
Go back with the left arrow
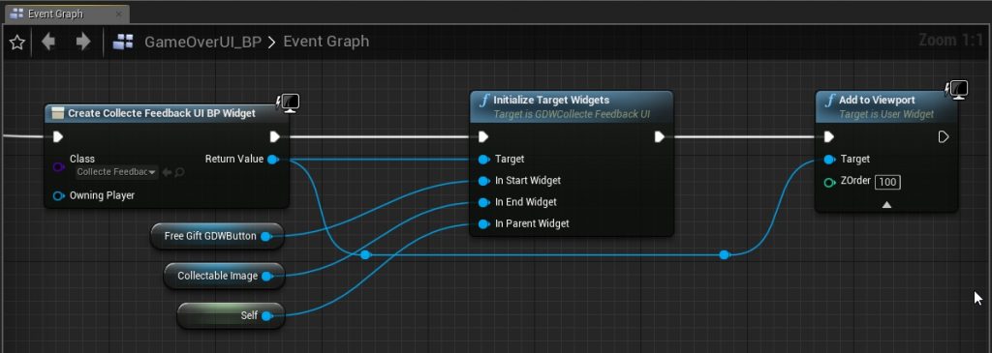point(48,42)
